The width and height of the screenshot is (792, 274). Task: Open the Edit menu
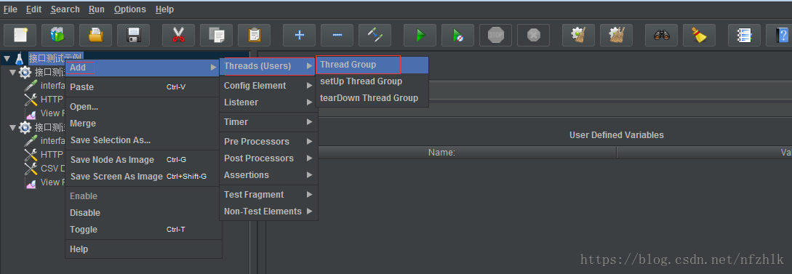tap(34, 9)
